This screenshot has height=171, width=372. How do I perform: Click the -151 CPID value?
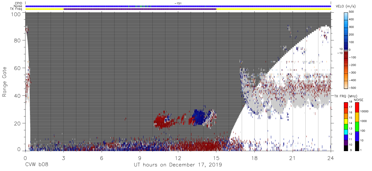point(178,3)
